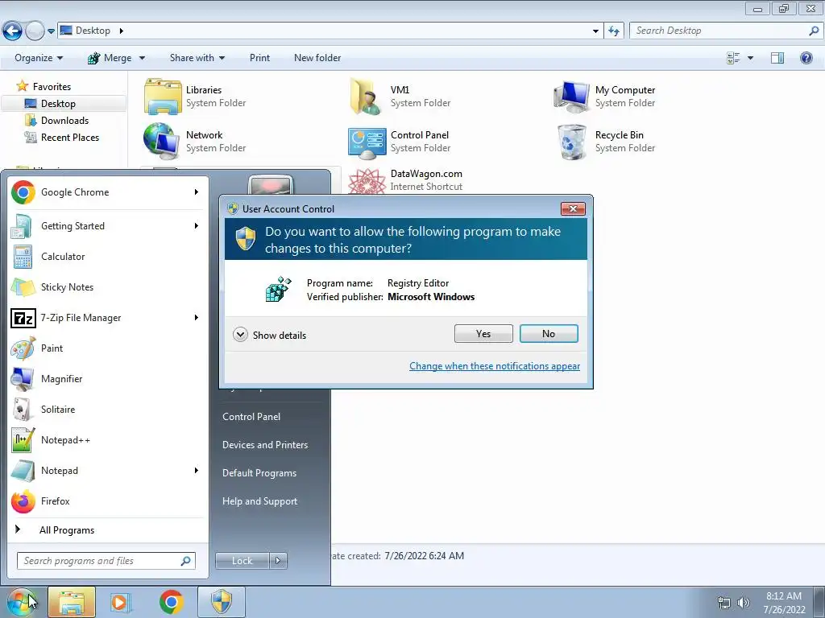The width and height of the screenshot is (825, 618).
Task: Open the Calculator app icon
Action: click(x=23, y=257)
